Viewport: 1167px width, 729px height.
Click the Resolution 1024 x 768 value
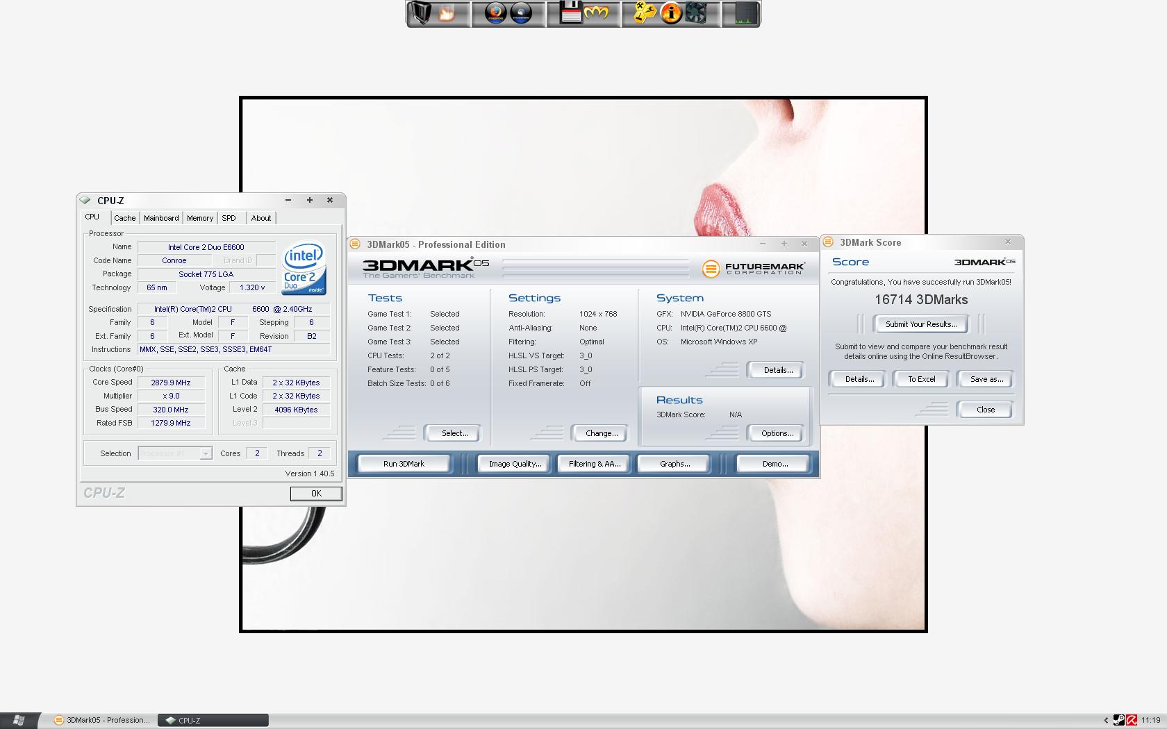click(598, 314)
